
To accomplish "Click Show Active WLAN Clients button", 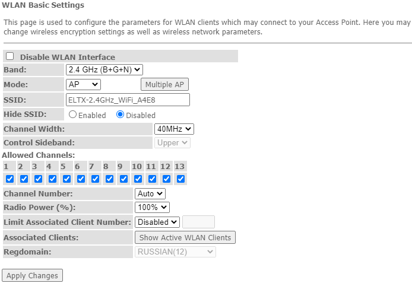I will tap(185, 237).
